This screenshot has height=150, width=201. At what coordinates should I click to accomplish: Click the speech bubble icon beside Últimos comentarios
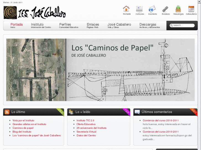(137, 112)
